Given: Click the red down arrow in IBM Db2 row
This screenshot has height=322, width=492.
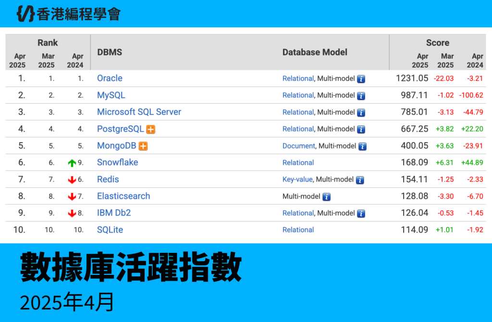Looking at the screenshot, I should pos(72,213).
